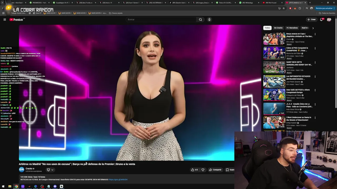Image resolution: width=337 pixels, height=189 pixels.
Task: Open Windows Start menu
Action: (x=3, y=186)
